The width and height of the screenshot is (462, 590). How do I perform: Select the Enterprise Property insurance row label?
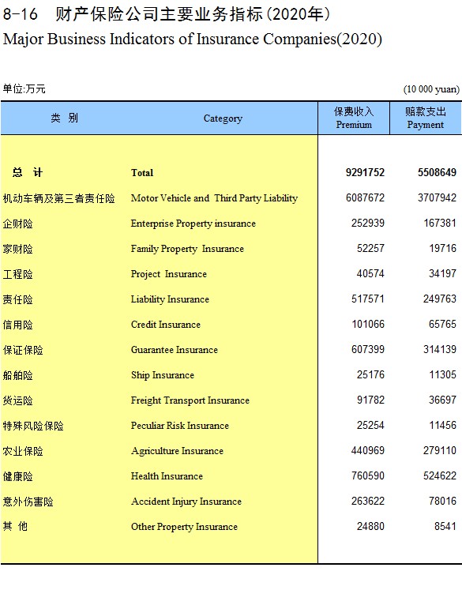193,224
